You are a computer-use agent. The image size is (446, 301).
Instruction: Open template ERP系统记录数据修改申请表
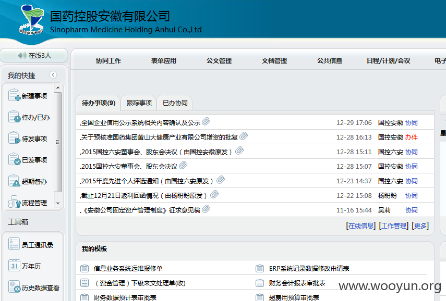coord(309,268)
